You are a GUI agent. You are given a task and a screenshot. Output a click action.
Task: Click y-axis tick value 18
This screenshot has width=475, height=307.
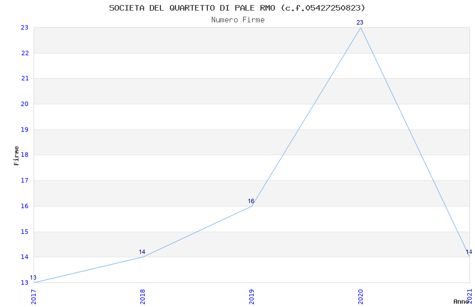pos(25,155)
